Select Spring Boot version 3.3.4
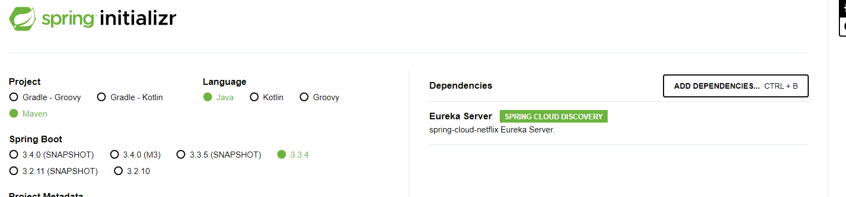This screenshot has width=846, height=197. pyautogui.click(x=293, y=155)
